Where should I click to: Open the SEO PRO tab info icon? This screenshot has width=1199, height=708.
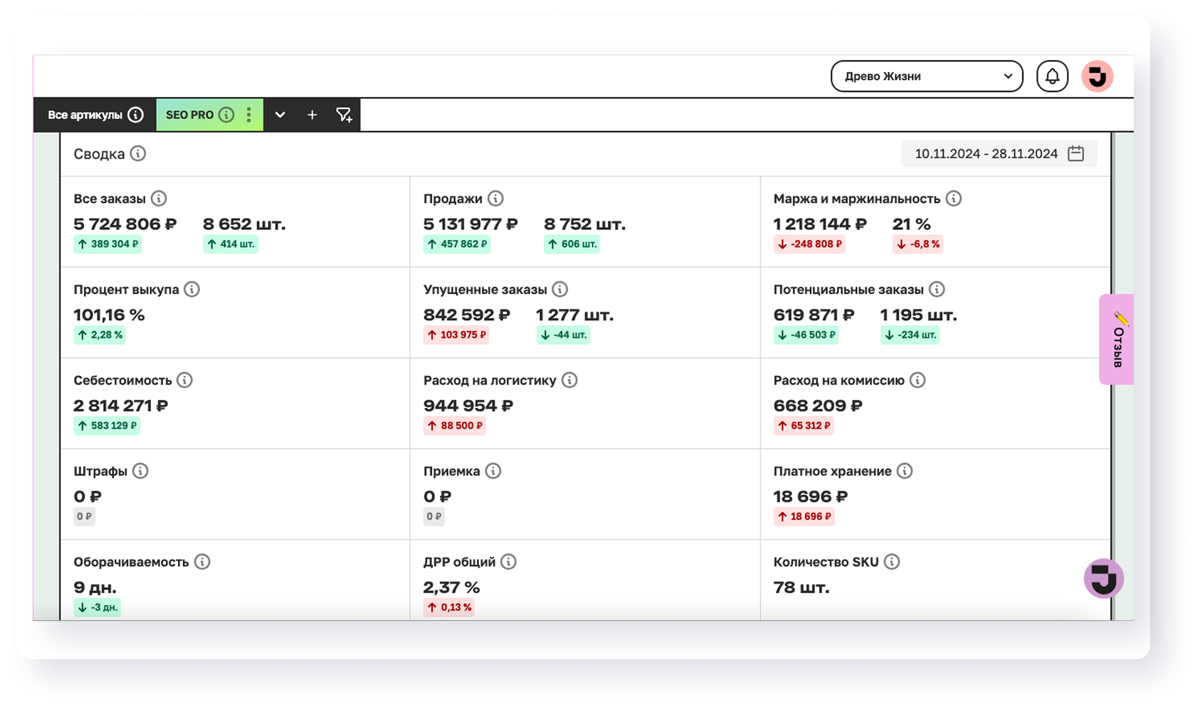(226, 115)
